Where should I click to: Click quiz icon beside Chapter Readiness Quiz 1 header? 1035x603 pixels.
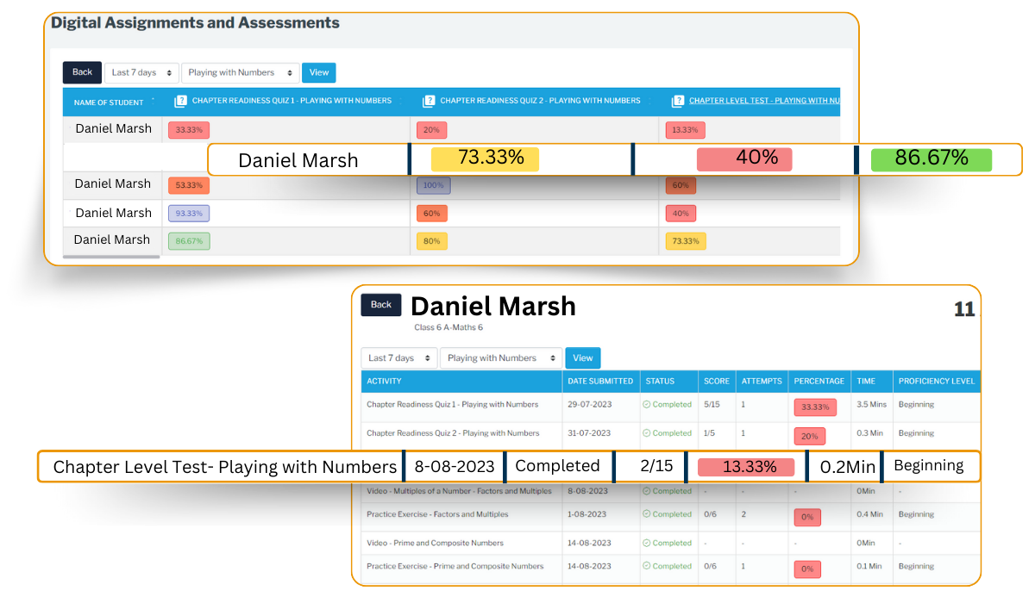(180, 102)
